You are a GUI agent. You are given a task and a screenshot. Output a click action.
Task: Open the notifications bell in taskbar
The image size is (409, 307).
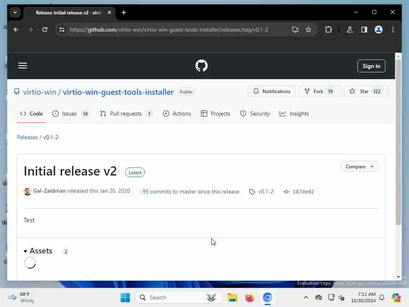[x=382, y=297]
